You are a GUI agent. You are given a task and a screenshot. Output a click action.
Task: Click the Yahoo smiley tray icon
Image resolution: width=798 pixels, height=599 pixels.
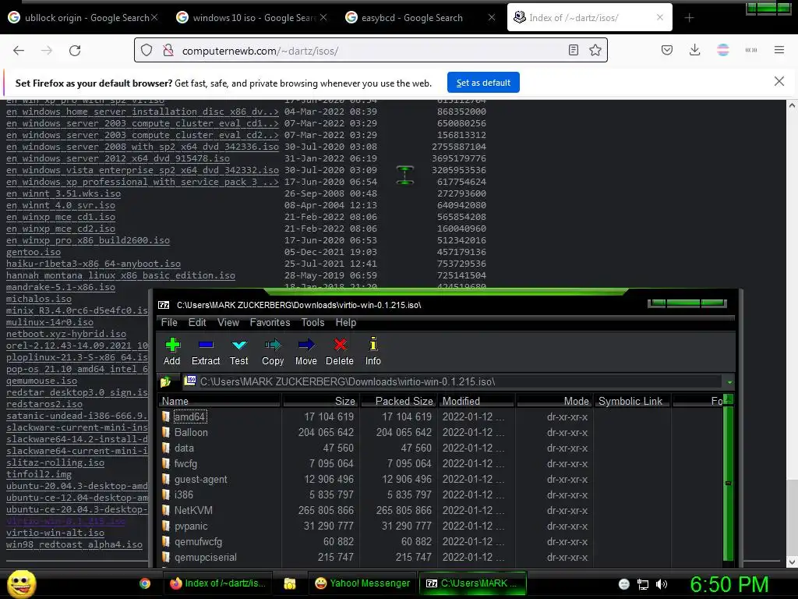pyautogui.click(x=624, y=584)
